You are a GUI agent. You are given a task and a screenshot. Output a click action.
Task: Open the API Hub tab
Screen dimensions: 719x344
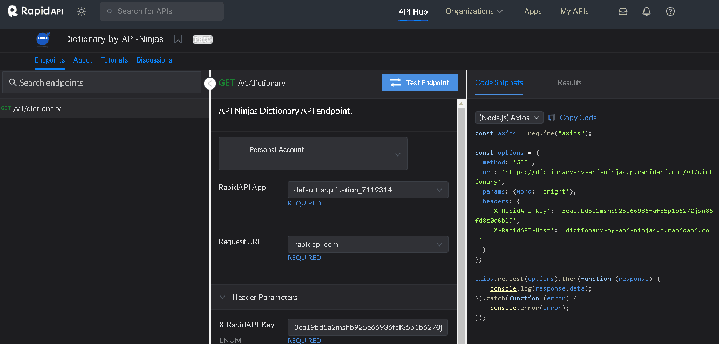(413, 11)
